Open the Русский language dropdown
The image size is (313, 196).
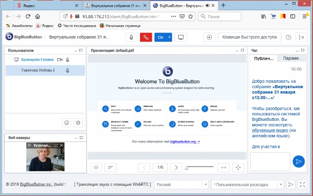[x=181, y=185]
